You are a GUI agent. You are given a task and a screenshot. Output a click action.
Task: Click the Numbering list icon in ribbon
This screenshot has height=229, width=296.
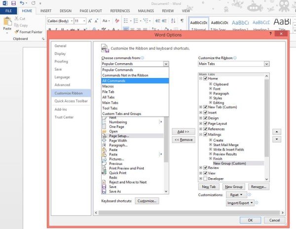click(x=136, y=21)
